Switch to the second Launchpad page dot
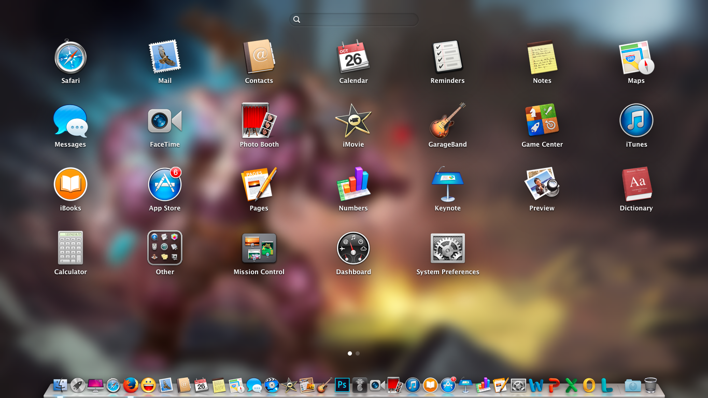708x398 pixels. tap(358, 353)
